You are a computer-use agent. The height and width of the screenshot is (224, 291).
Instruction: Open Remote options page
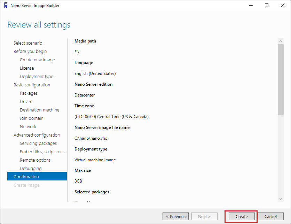click(35, 160)
